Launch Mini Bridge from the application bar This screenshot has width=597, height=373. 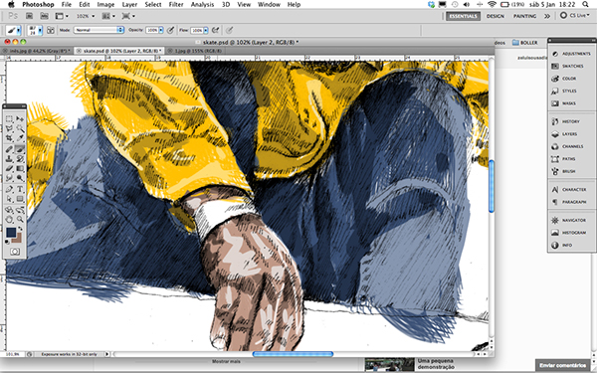click(44, 16)
